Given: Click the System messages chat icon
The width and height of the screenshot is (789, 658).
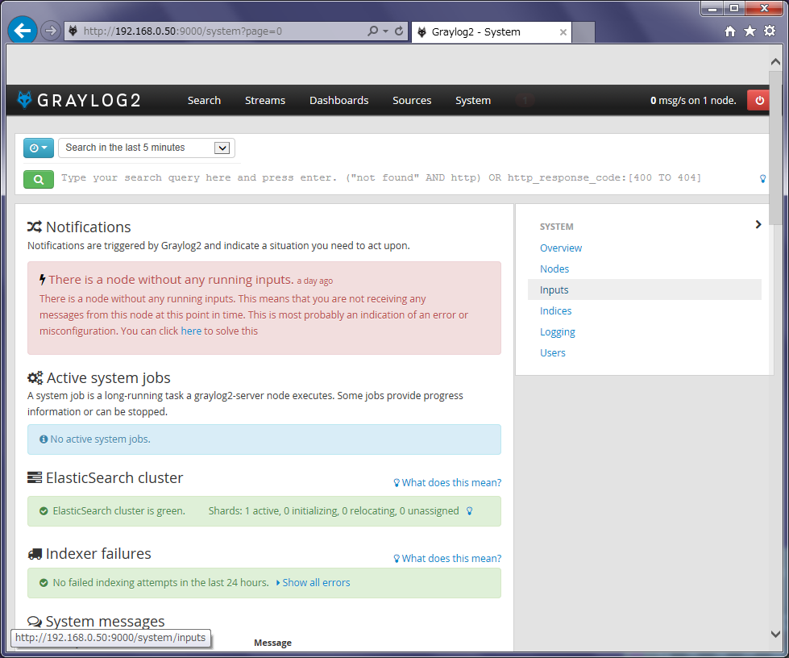Looking at the screenshot, I should tap(35, 622).
